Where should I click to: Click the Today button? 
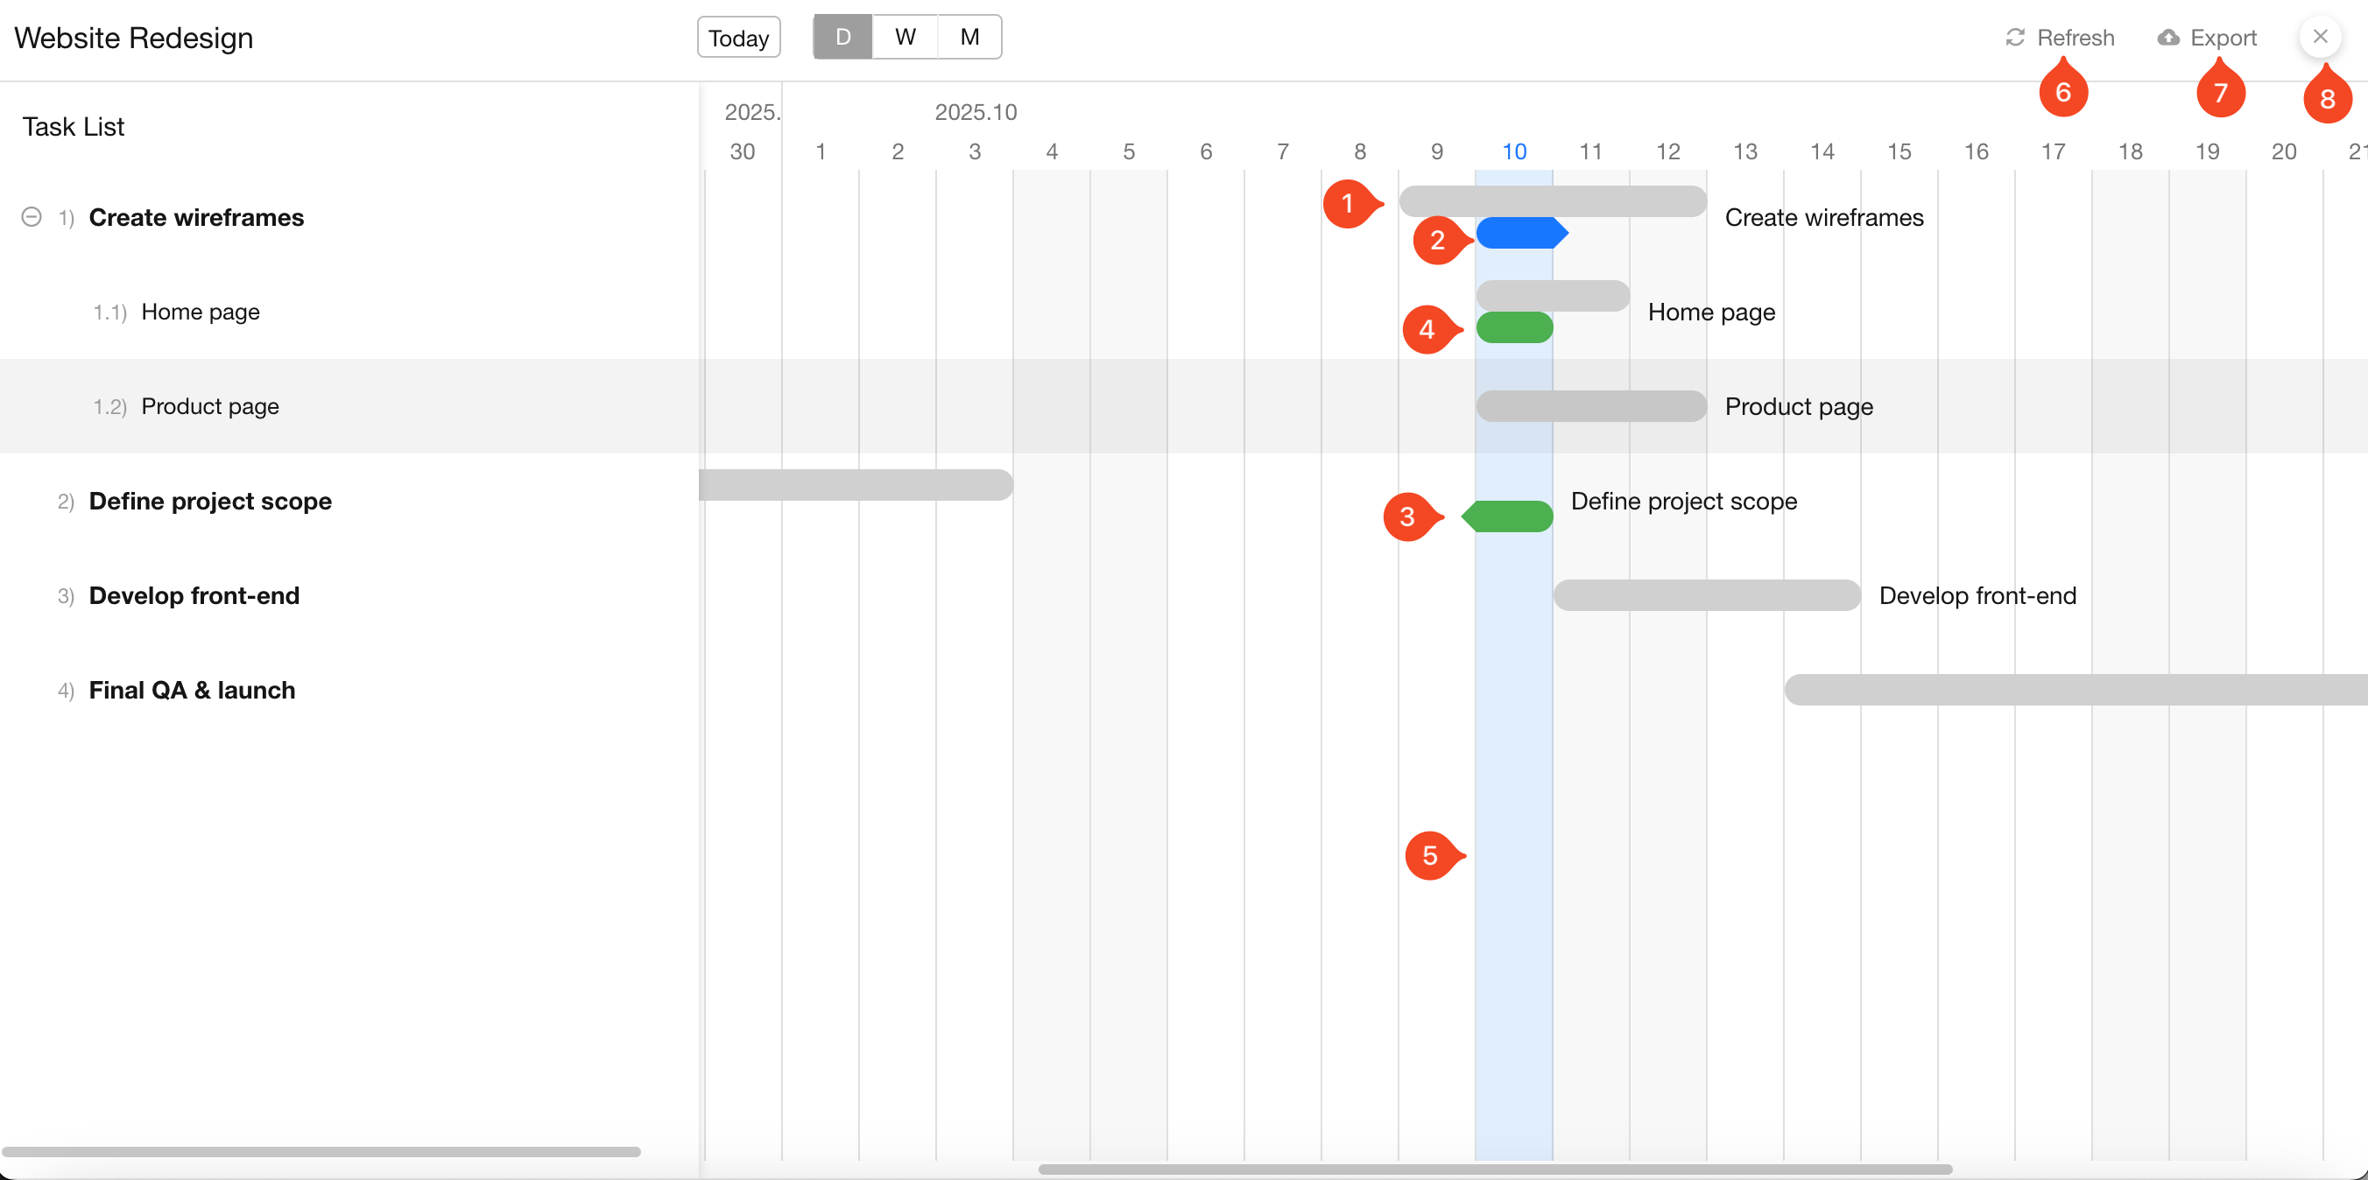(x=738, y=38)
